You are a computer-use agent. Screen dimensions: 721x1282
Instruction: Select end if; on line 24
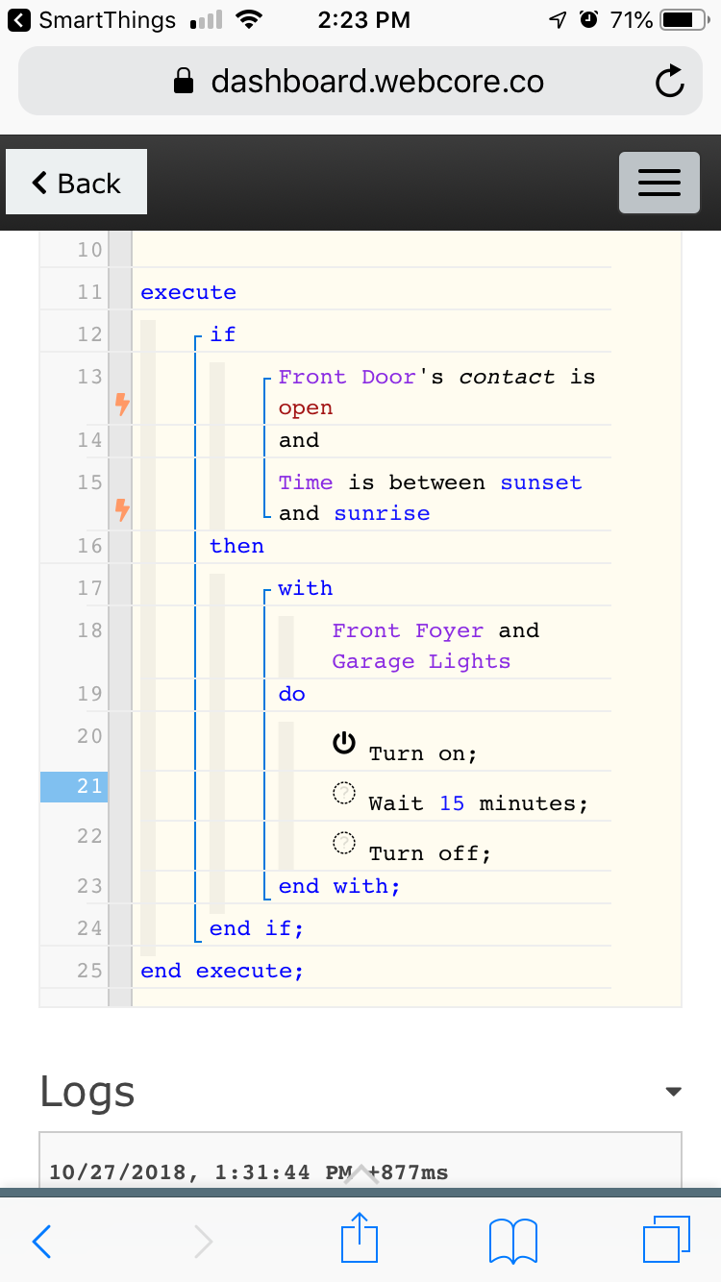257,928
